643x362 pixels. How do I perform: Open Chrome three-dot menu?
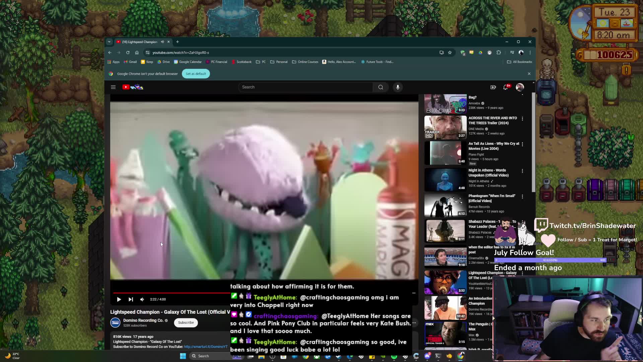[530, 53]
